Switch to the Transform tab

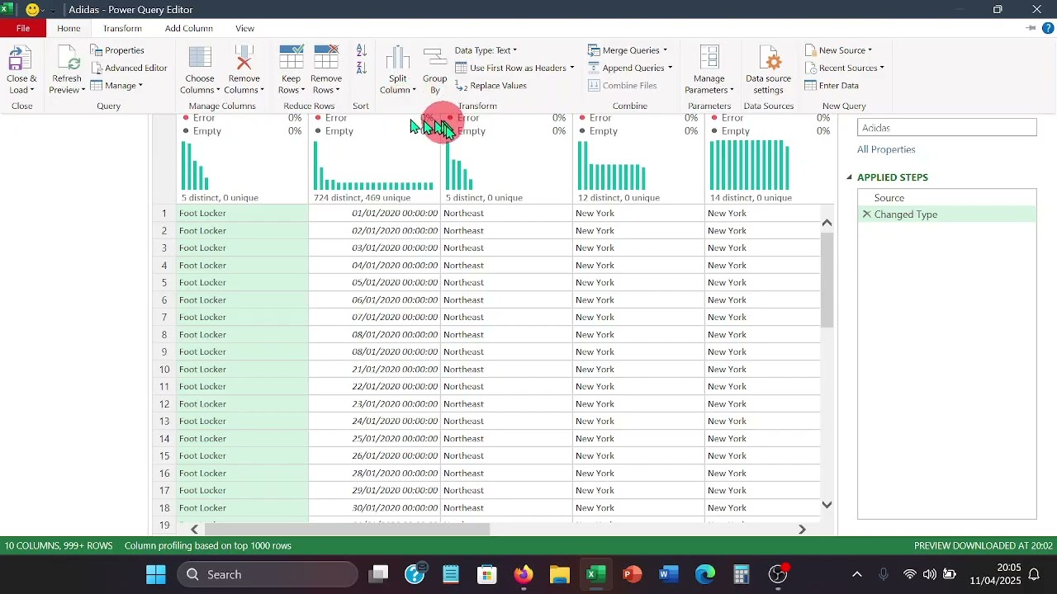[122, 28]
